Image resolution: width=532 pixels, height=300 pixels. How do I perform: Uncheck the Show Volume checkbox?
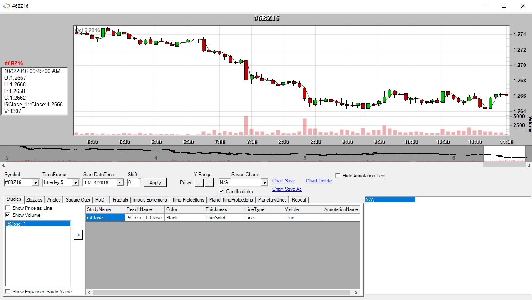coord(8,215)
